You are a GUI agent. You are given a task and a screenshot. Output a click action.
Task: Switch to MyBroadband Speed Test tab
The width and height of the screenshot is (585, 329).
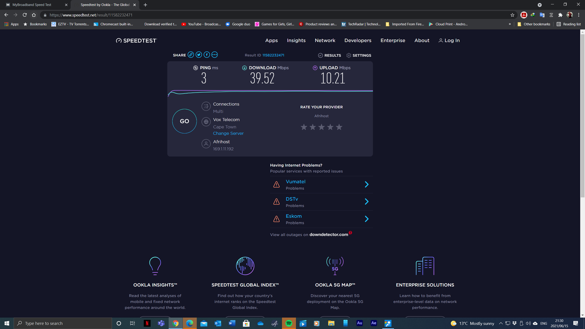tap(36, 5)
